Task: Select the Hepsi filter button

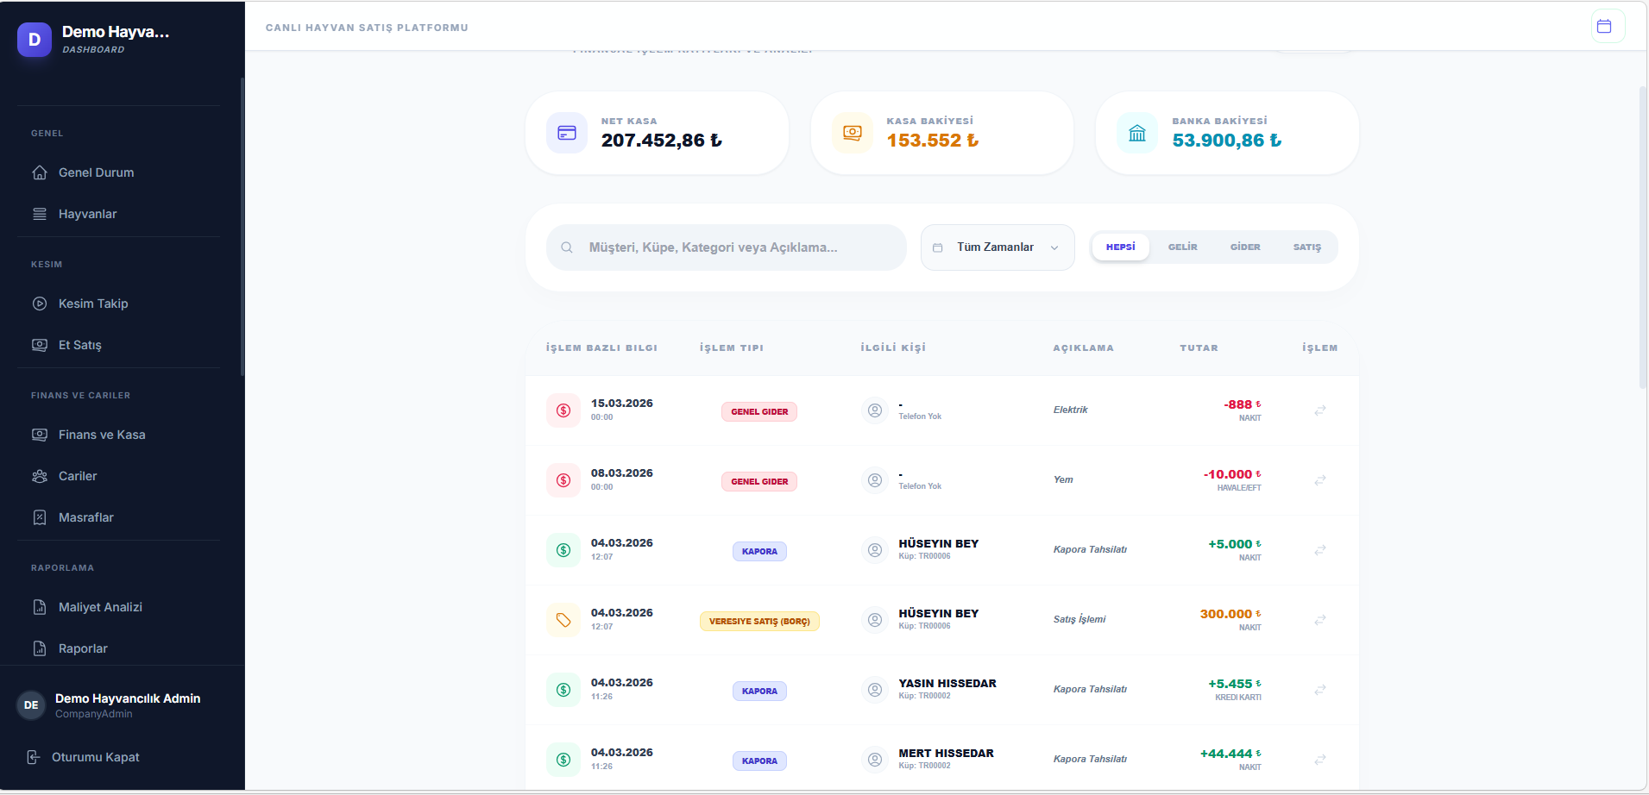Action: (1120, 247)
